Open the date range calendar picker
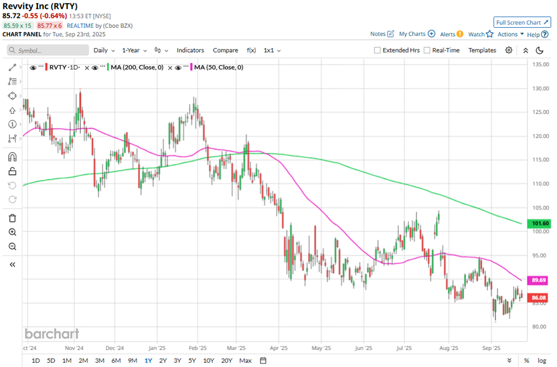 click(x=263, y=360)
